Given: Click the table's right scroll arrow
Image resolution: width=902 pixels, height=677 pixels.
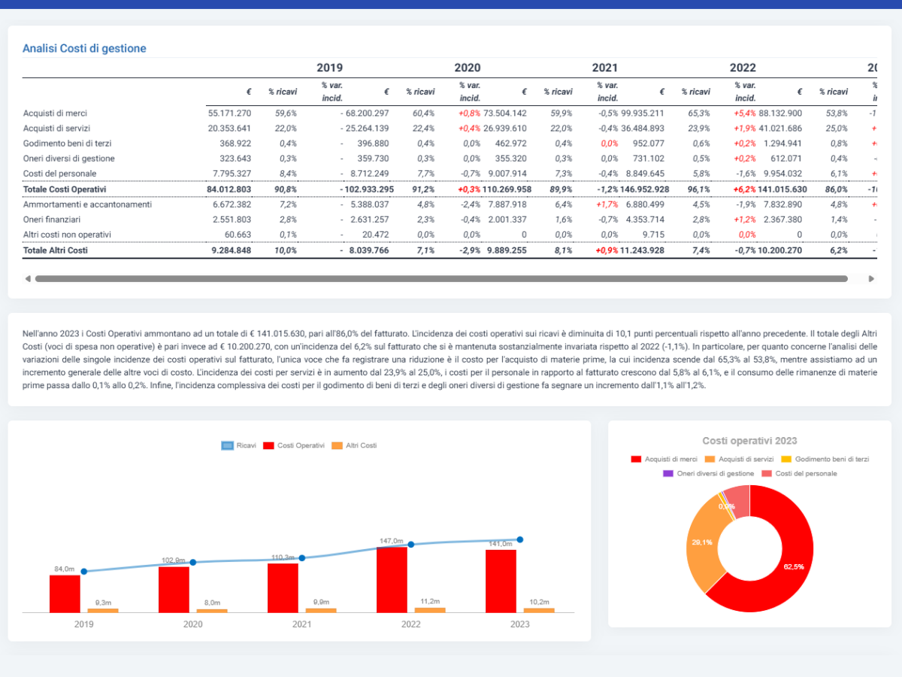Looking at the screenshot, I should coord(872,278).
